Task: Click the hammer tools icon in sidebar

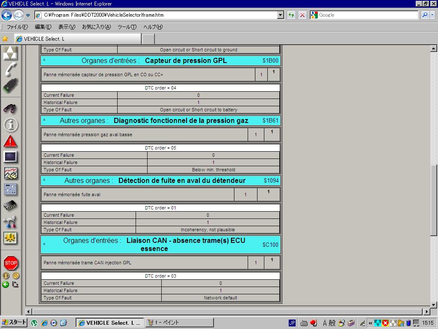Action: (10, 222)
